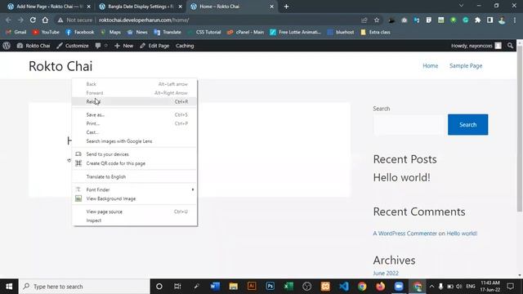Open YouTube bookmark
The width and height of the screenshot is (523, 294).
[x=46, y=32]
